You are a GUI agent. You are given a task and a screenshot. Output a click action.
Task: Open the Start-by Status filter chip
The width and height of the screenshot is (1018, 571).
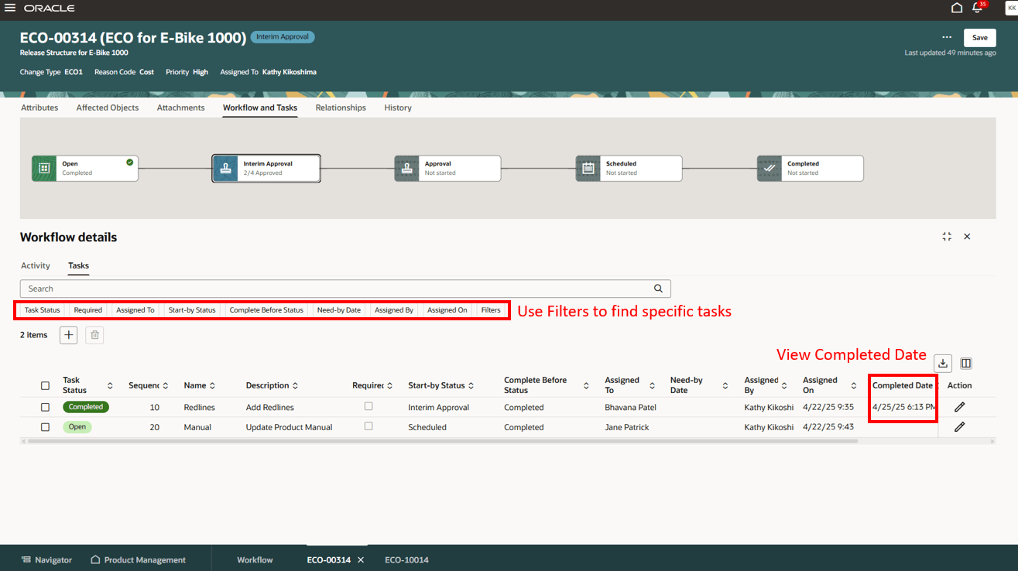pos(192,310)
